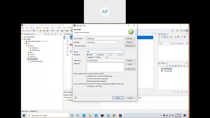Collapse the com package node
Screen dimensions: 210x118
(x=27, y=46)
